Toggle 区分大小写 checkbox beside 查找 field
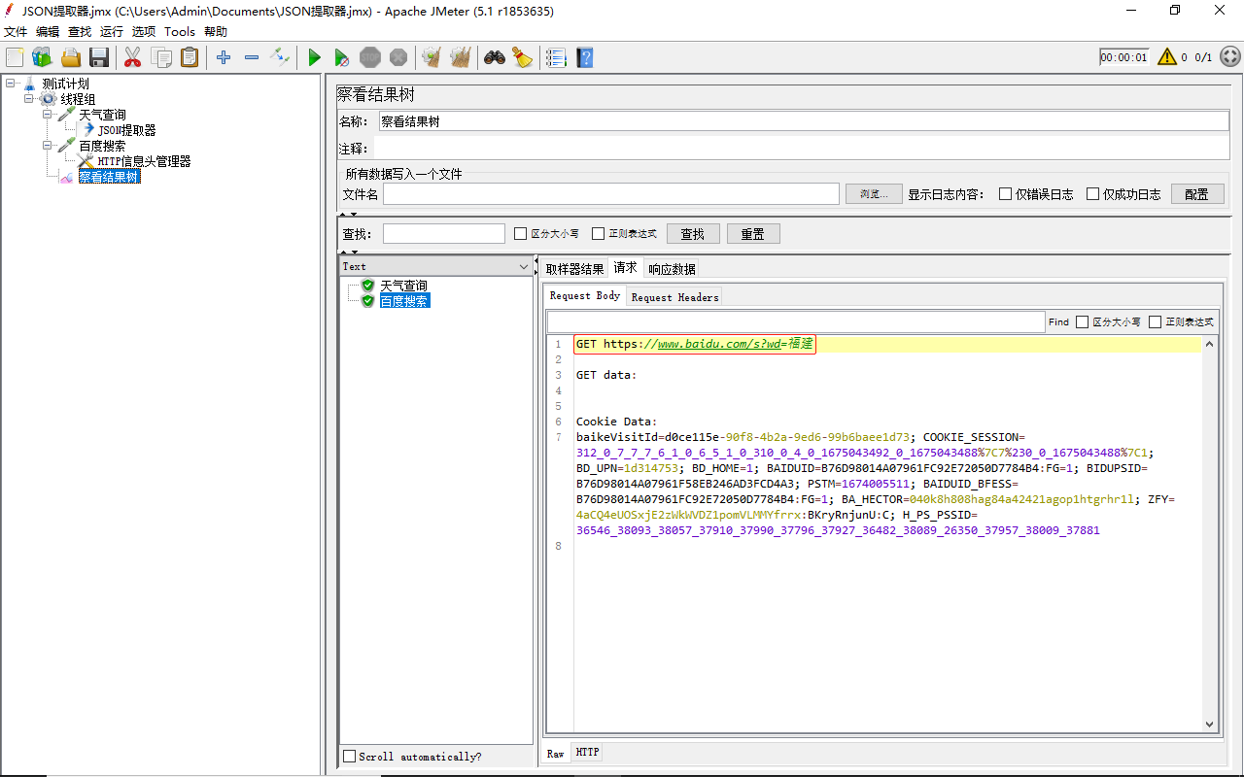Viewport: 1244px width, 777px height. coord(521,233)
